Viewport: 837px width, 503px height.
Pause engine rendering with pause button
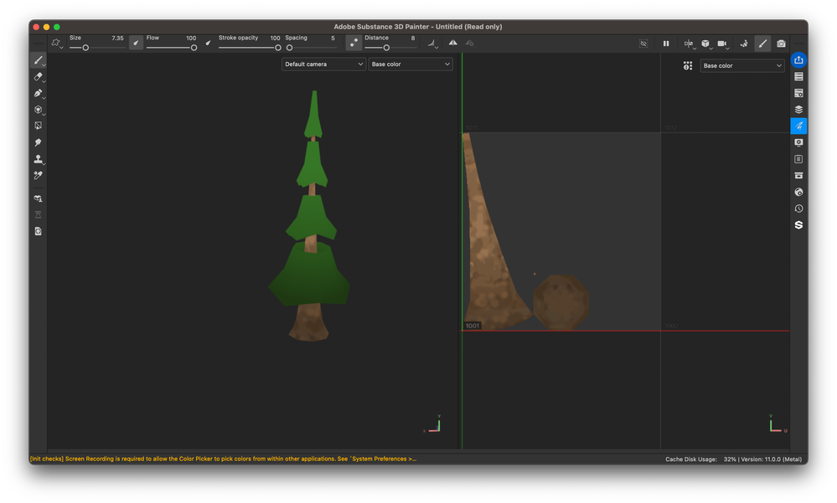(x=666, y=44)
